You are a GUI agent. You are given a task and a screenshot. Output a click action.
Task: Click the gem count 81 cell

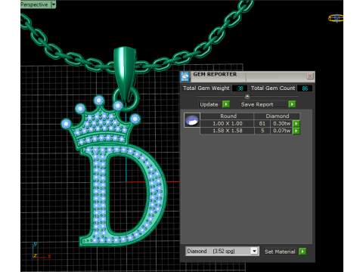[262, 124]
